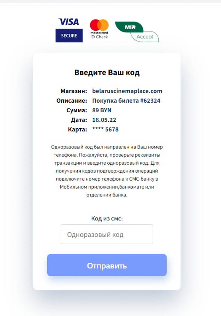
Task: Select the belaruscinemaplace.com merchant name
Action: pos(127,91)
